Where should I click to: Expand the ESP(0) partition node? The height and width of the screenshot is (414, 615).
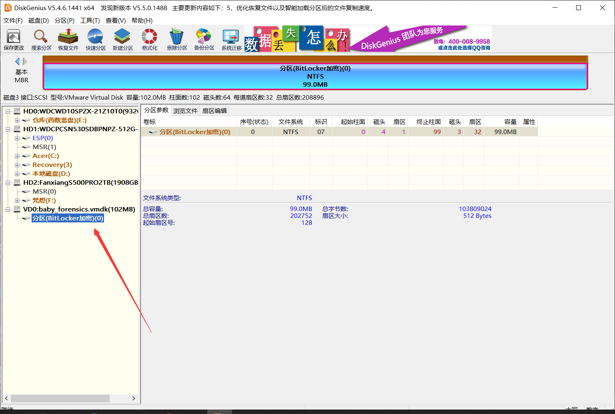click(17, 138)
